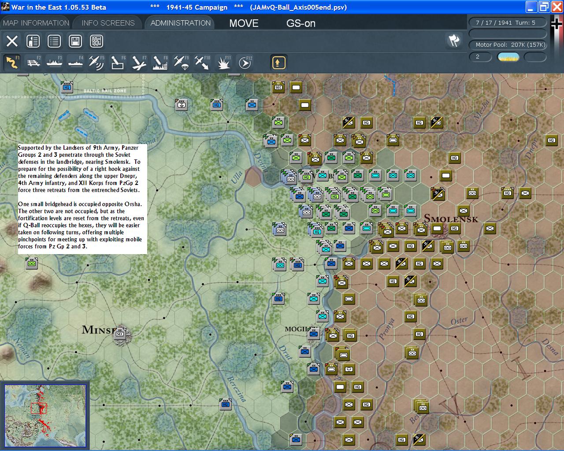The image size is (564, 451).
Task: Click the sky-and-ground weather indicator
Action: click(x=508, y=57)
